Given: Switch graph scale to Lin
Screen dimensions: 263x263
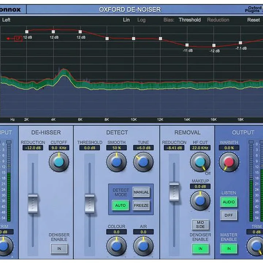Looking at the screenshot, I should [126, 20].
